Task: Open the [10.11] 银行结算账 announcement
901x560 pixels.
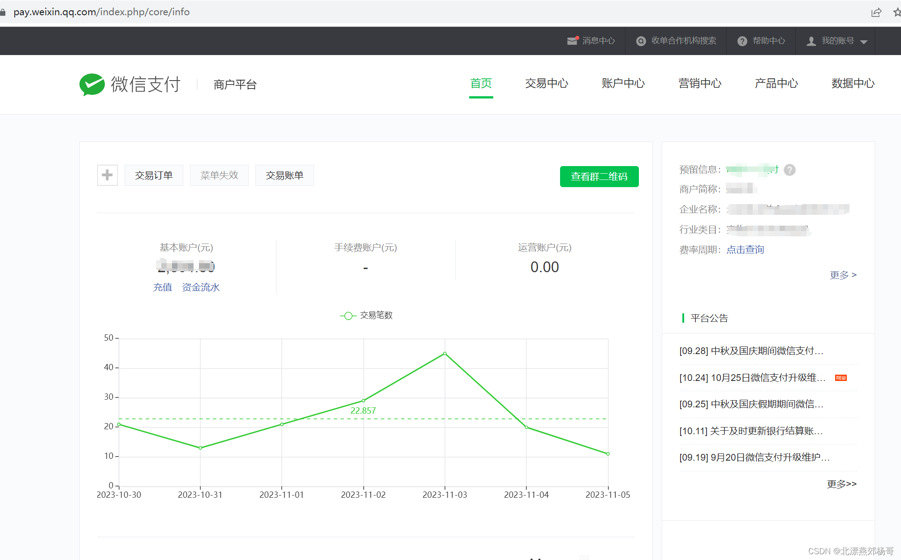Action: point(751,431)
